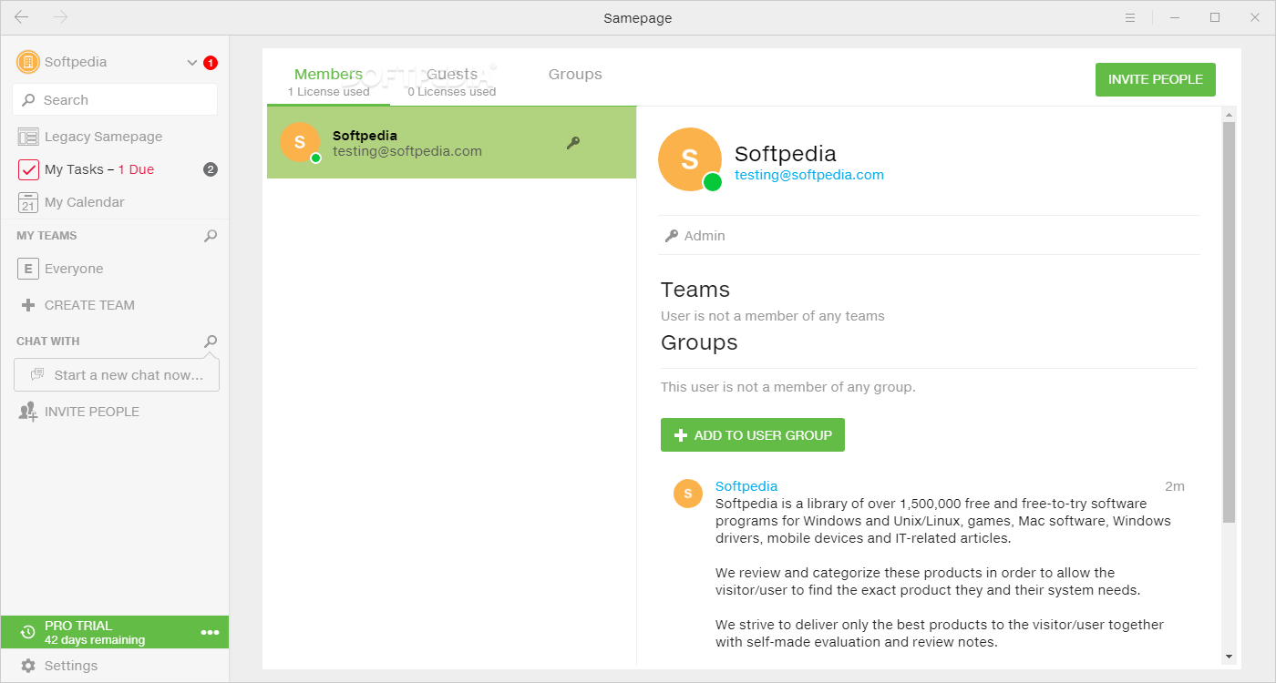Click the Softpedia author link in post
The image size is (1276, 683).
pyautogui.click(x=746, y=486)
